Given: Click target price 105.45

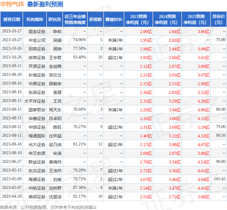Looking at the screenshot, I should [219, 179].
